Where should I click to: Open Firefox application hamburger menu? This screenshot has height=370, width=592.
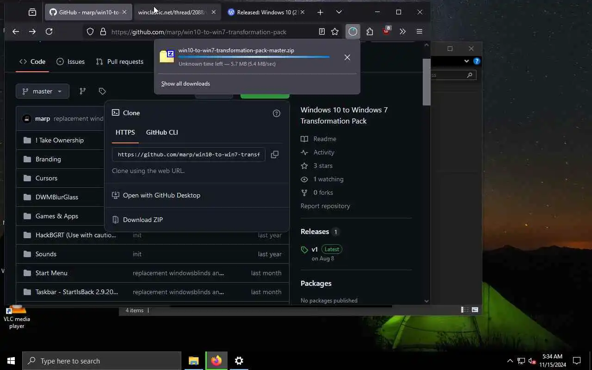pos(419,31)
